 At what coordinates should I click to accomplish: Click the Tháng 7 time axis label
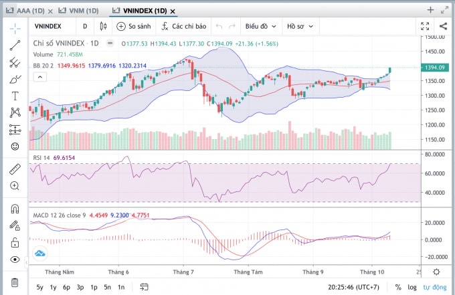pyautogui.click(x=183, y=272)
